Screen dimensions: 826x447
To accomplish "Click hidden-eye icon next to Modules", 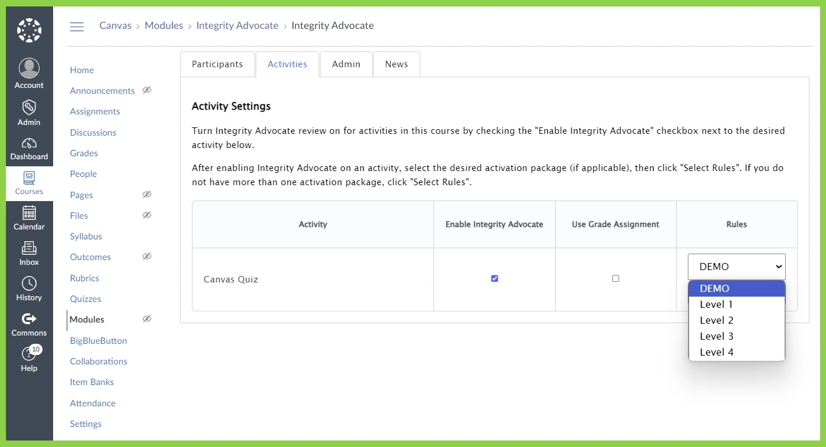I will 147,319.
